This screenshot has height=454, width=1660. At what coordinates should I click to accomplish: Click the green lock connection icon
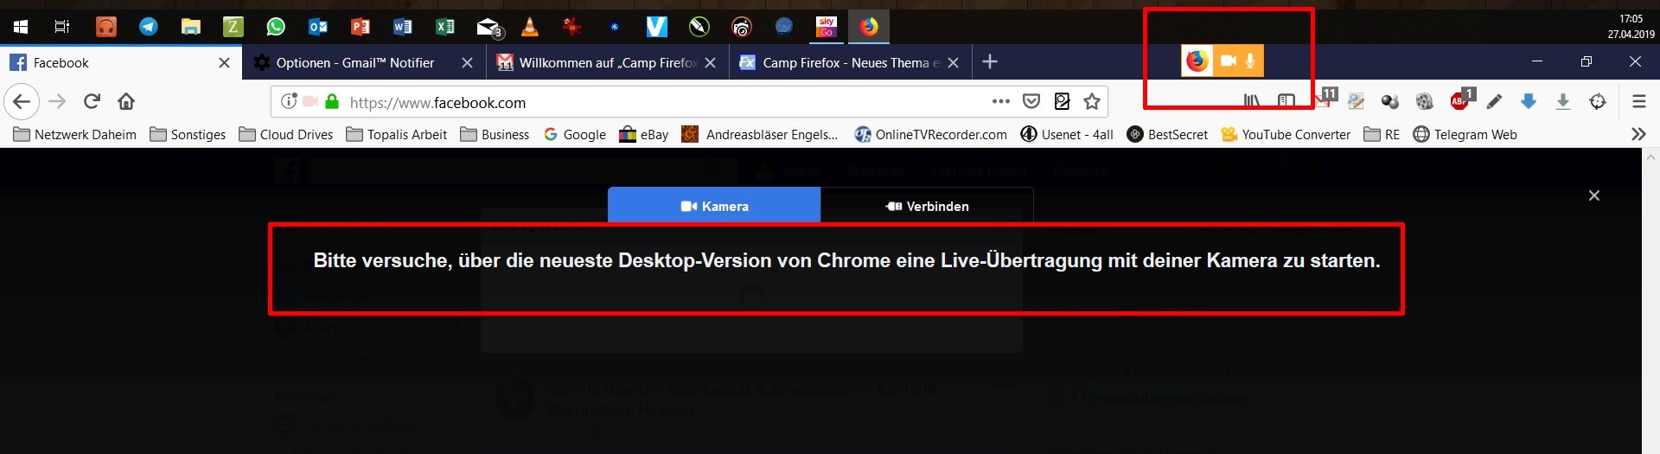[332, 102]
